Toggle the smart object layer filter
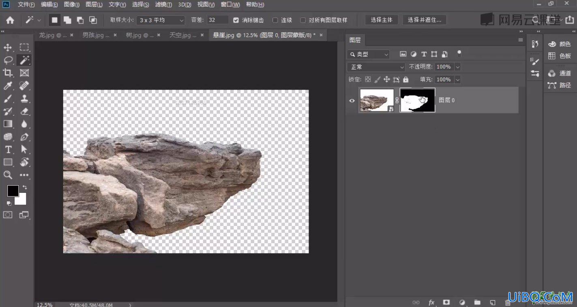 [x=445, y=54]
